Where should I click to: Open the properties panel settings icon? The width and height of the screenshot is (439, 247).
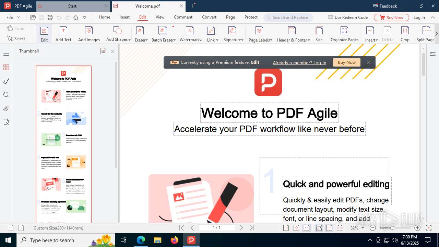click(433, 54)
